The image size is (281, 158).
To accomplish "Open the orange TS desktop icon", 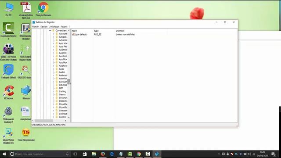I will (26, 134).
